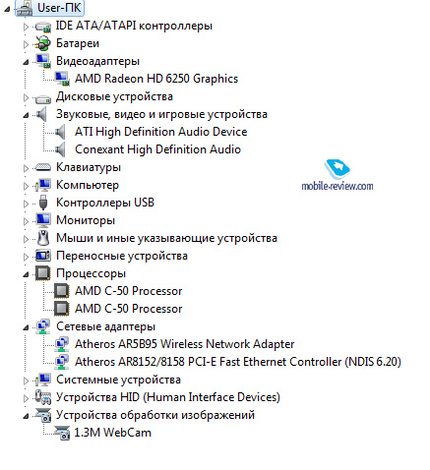Expand the Системные устройства node
Image resolution: width=430 pixels, height=470 pixels.
(26, 381)
